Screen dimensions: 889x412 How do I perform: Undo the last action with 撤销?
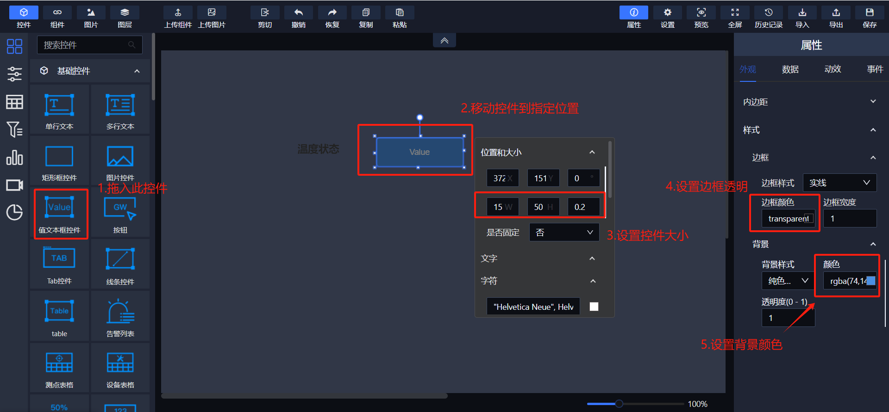point(299,18)
